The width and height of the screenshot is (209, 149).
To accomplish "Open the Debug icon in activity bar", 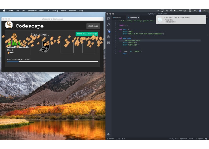I will pos(109,36).
